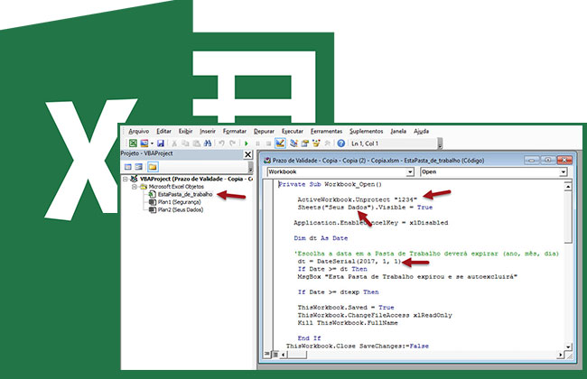
Task: Click the code window's up scroll arrow
Action: pos(568,186)
